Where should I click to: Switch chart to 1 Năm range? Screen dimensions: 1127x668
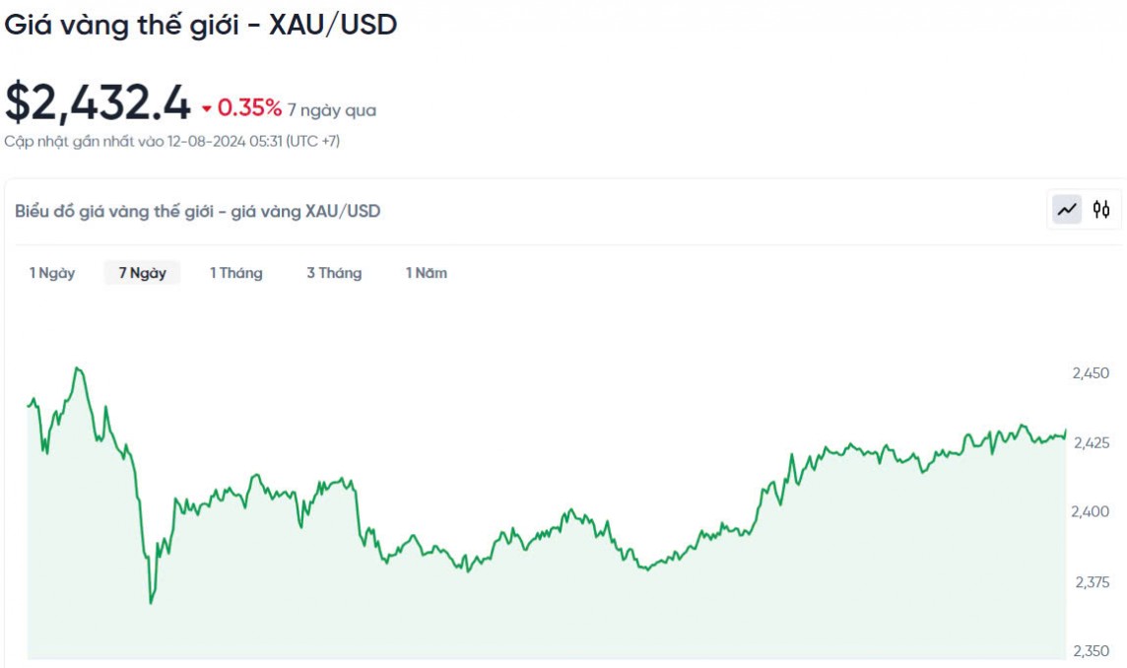coord(427,273)
